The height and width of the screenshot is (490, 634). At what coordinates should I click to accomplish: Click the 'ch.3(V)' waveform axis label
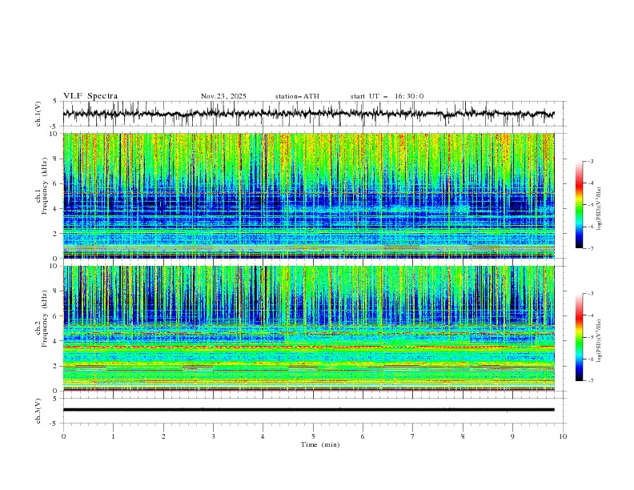38,411
